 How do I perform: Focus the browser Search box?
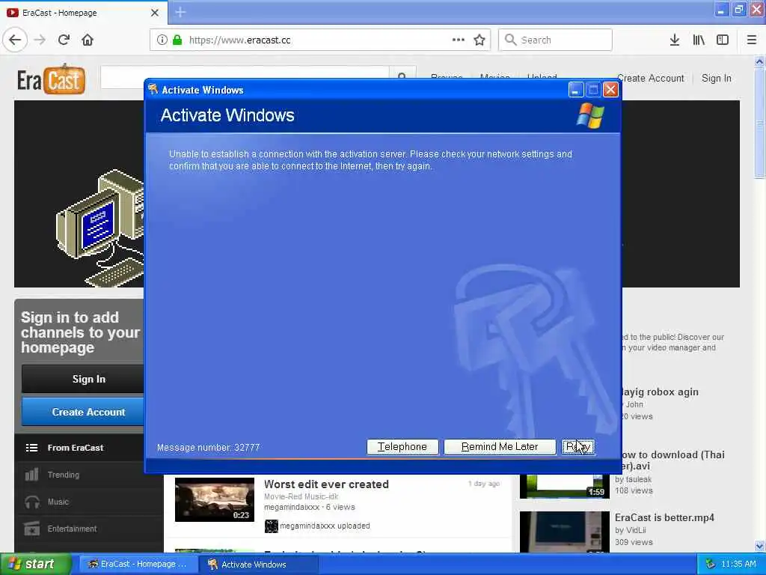click(555, 40)
